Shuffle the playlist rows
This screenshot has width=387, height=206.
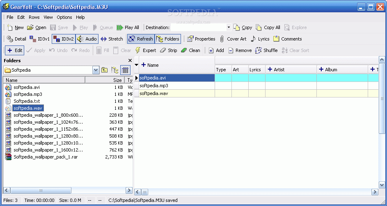pyautogui.click(x=266, y=50)
